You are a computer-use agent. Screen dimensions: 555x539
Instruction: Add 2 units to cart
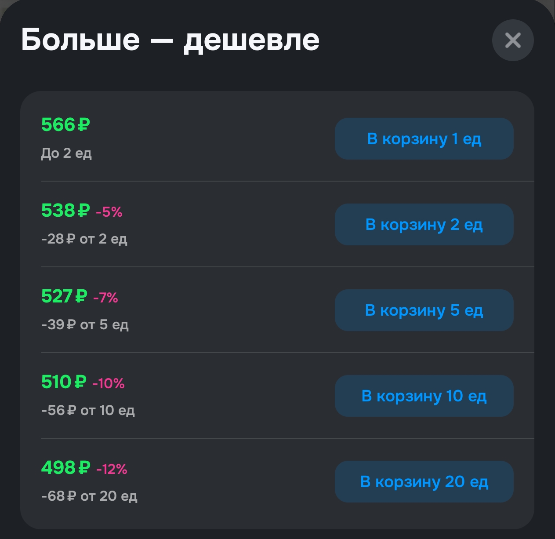tap(424, 225)
